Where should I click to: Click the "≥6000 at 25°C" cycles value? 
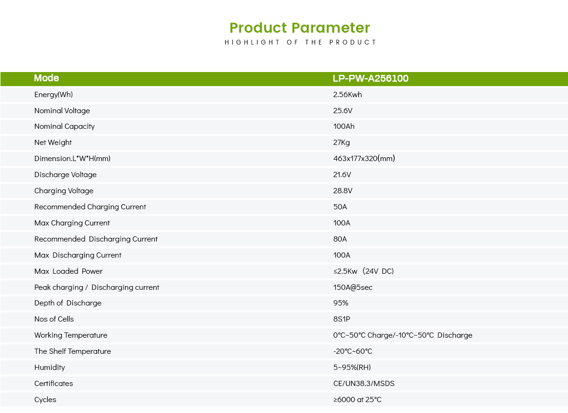point(357,399)
